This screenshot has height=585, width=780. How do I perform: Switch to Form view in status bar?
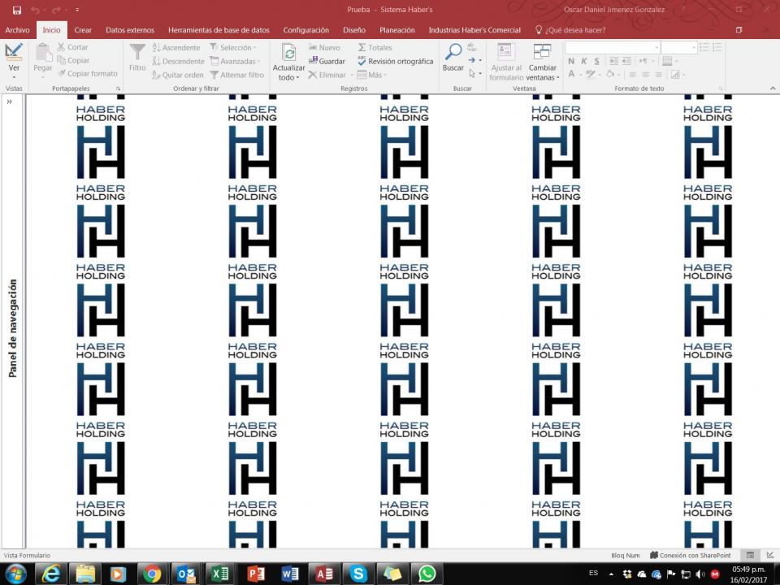(750, 555)
